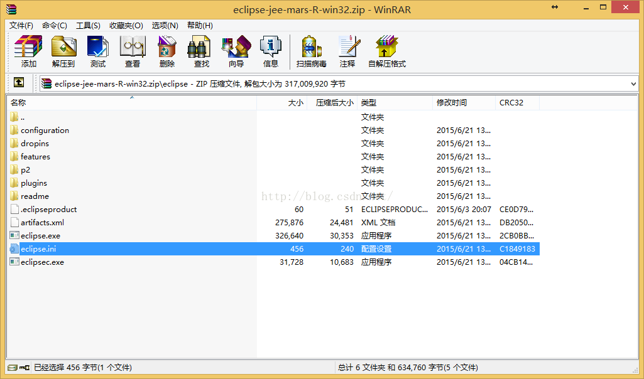Click the 查看 (View) toolbar icon

(132, 46)
